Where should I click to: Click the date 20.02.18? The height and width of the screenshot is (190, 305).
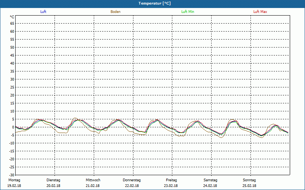[x=53, y=186]
